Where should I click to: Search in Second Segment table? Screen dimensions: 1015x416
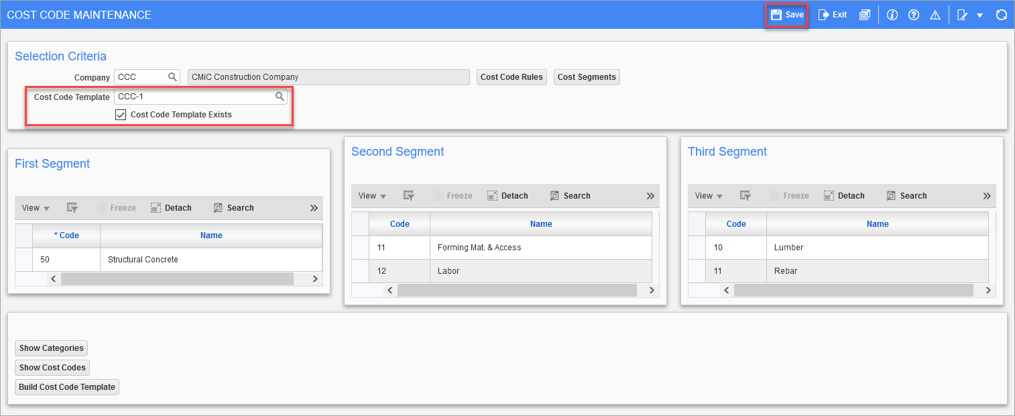(571, 196)
